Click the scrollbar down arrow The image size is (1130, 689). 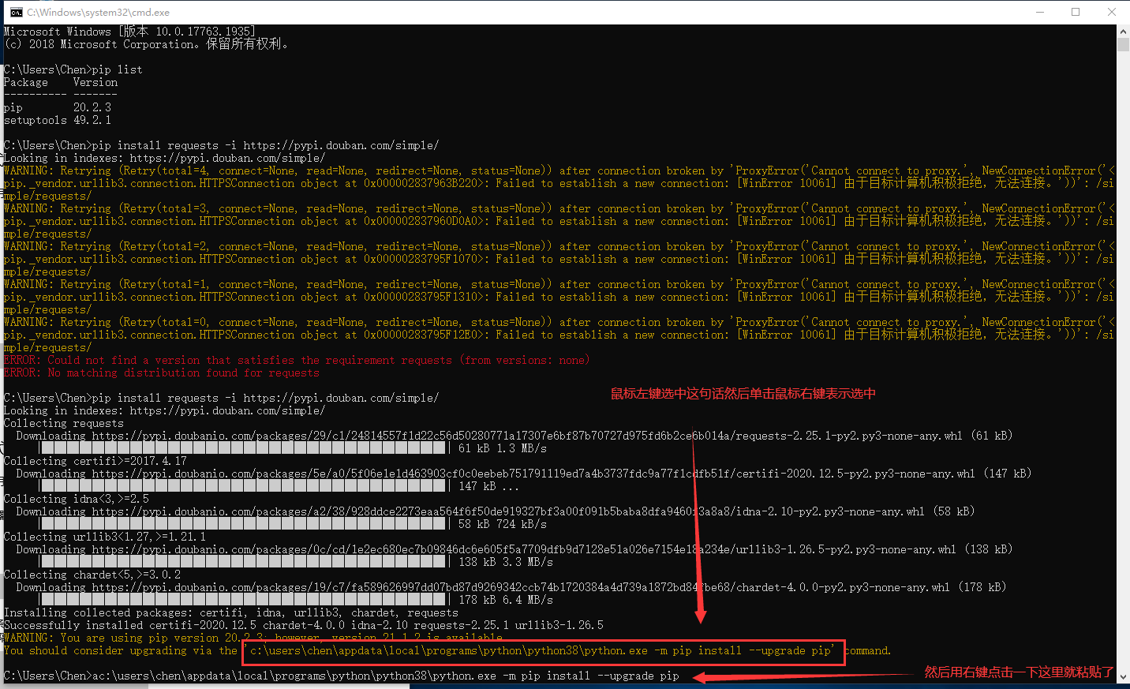tap(1123, 677)
